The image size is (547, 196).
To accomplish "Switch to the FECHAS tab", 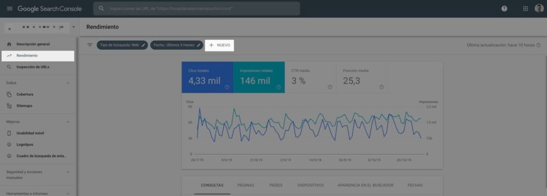I will (x=415, y=185).
